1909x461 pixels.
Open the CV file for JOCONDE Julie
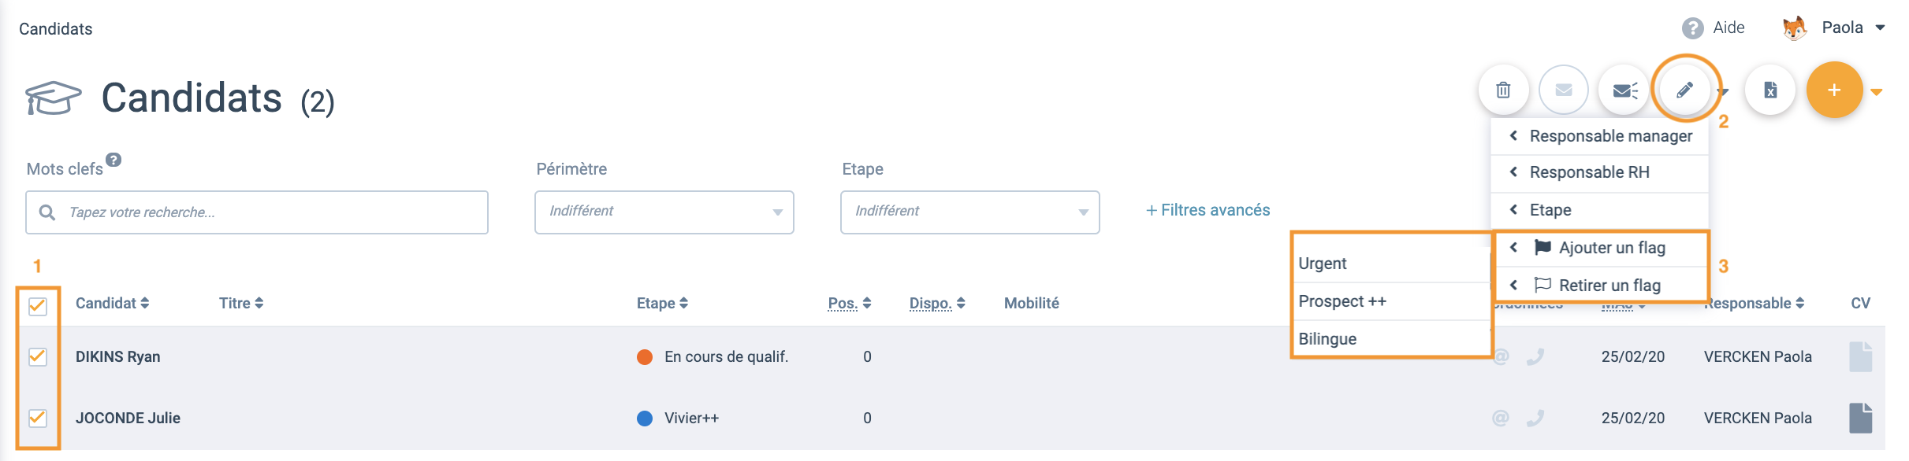click(x=1860, y=418)
